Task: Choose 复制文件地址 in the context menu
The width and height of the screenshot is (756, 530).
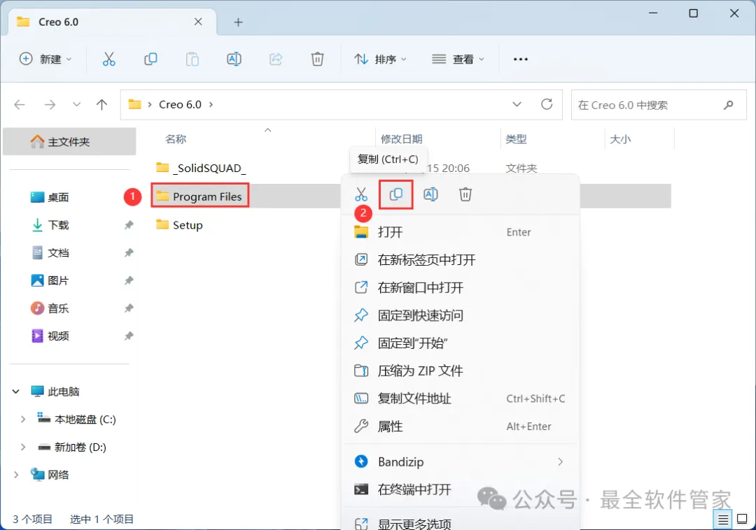Action: point(461,399)
